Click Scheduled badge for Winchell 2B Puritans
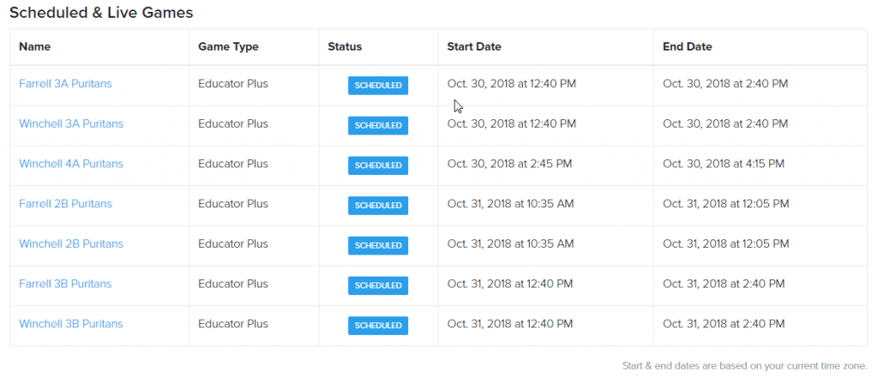 [x=378, y=246]
